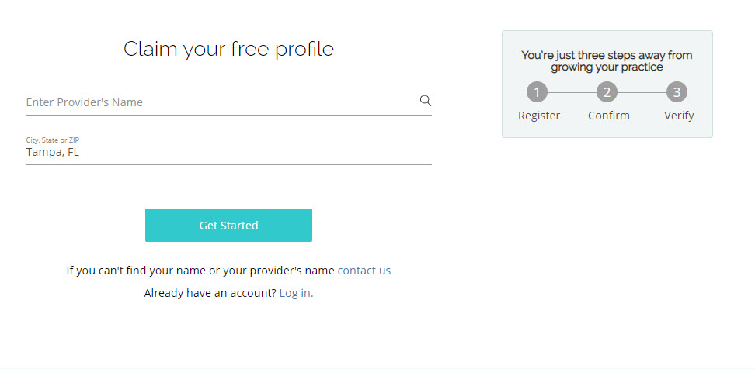The image size is (755, 369).
Task: Click the Already have an account? text
Action: pos(210,293)
